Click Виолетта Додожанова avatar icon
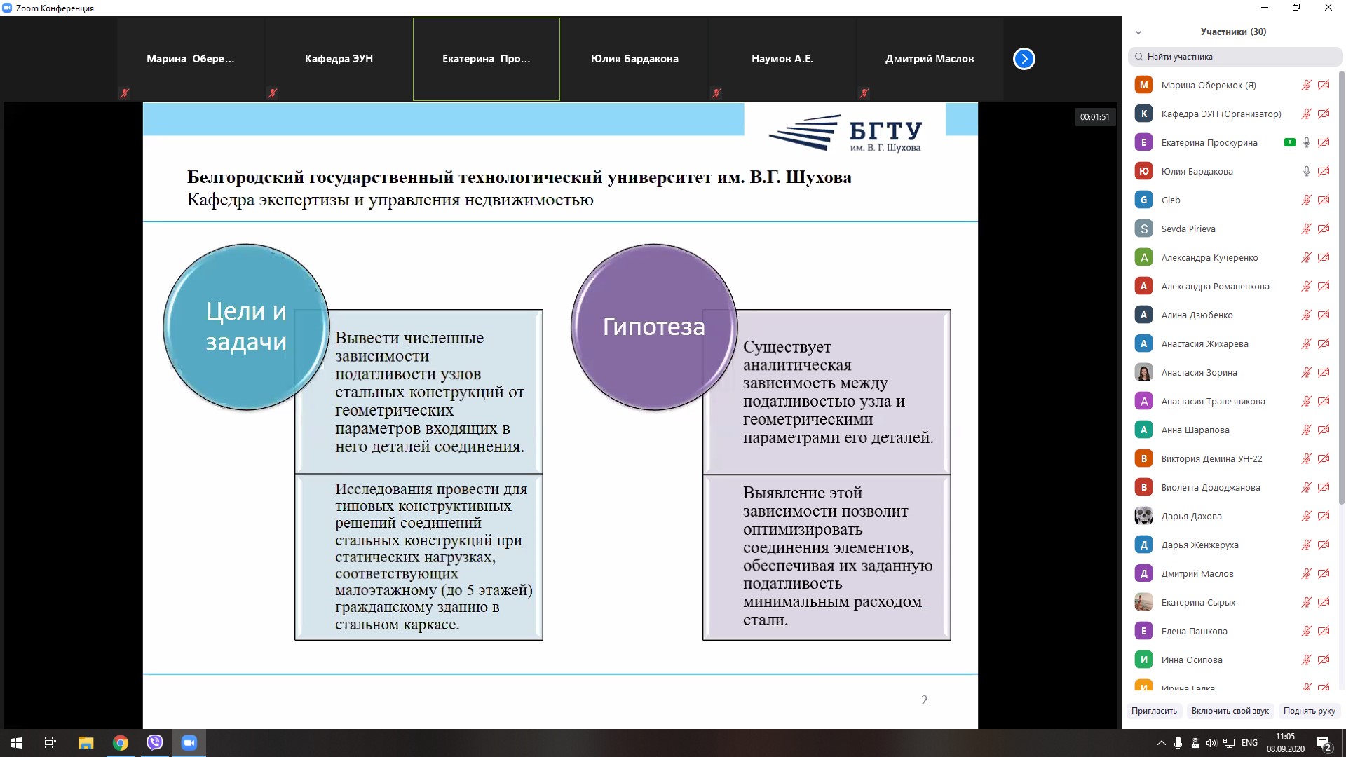1346x757 pixels. click(x=1143, y=487)
